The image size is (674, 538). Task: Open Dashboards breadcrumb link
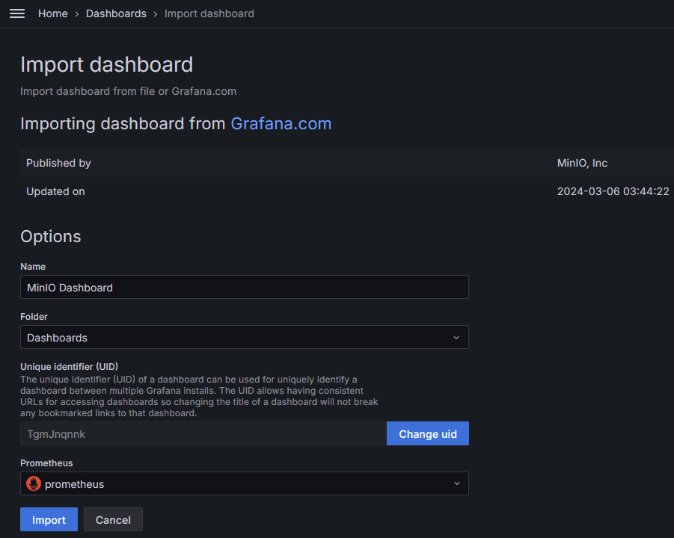pos(116,13)
